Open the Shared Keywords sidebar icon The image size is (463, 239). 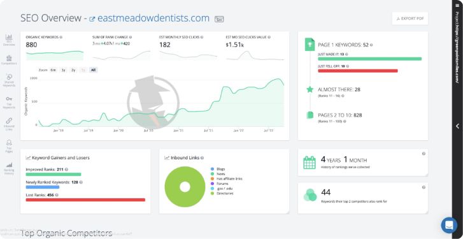9,77
